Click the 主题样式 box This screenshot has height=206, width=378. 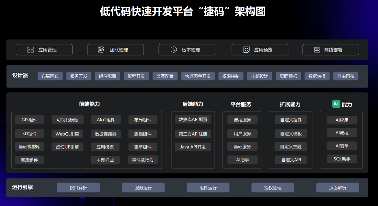click(105, 160)
